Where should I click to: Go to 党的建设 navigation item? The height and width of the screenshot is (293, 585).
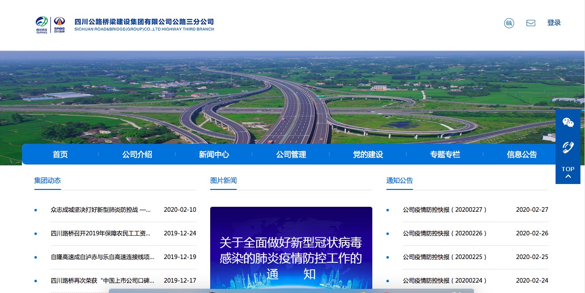pyautogui.click(x=368, y=155)
